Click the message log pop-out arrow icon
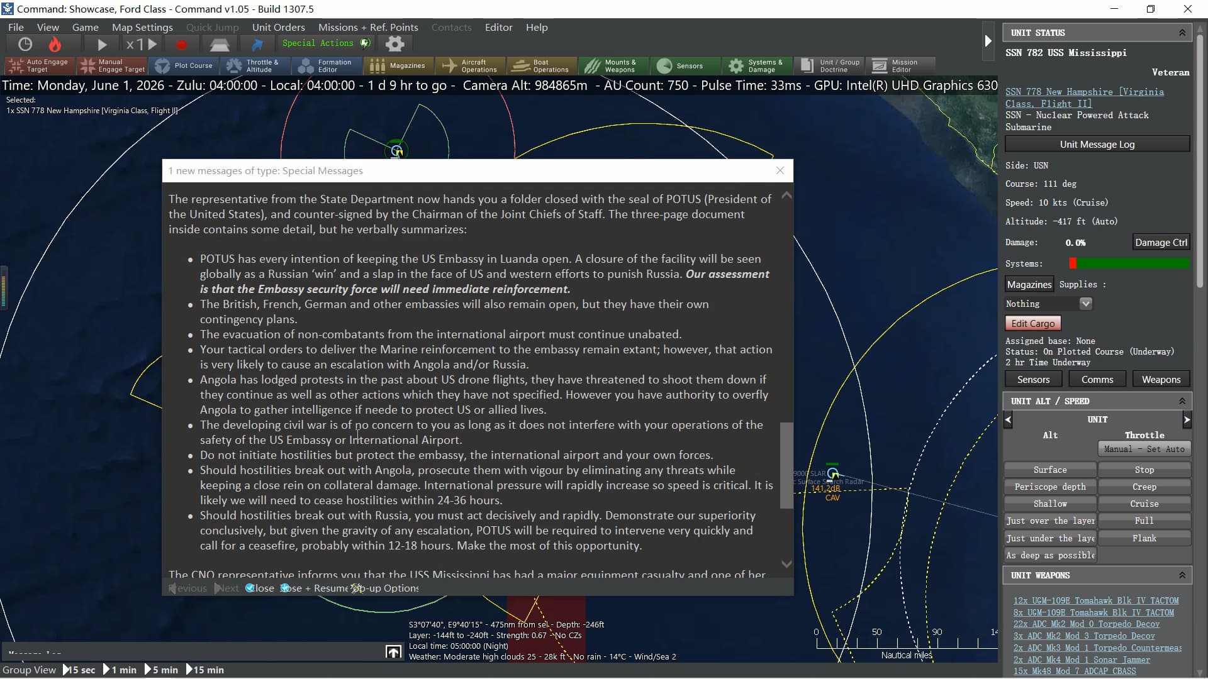 pos(393,652)
